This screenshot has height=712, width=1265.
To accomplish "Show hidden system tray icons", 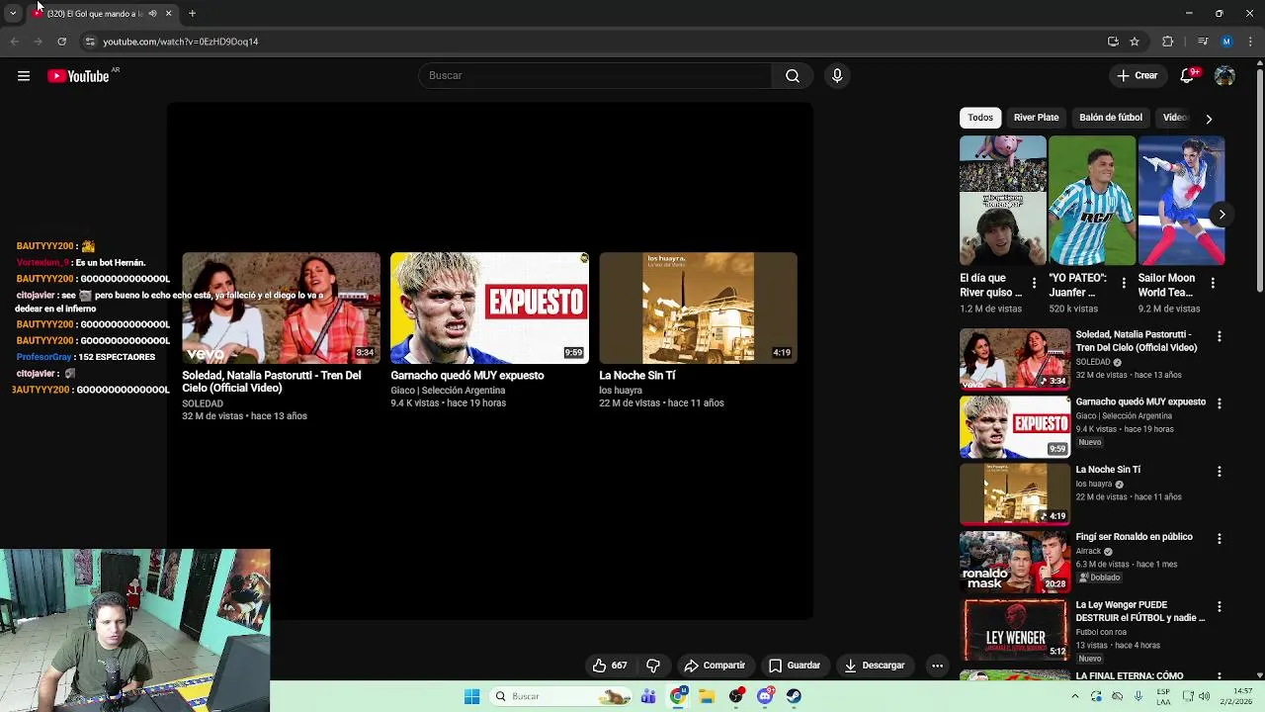I will (x=1075, y=696).
